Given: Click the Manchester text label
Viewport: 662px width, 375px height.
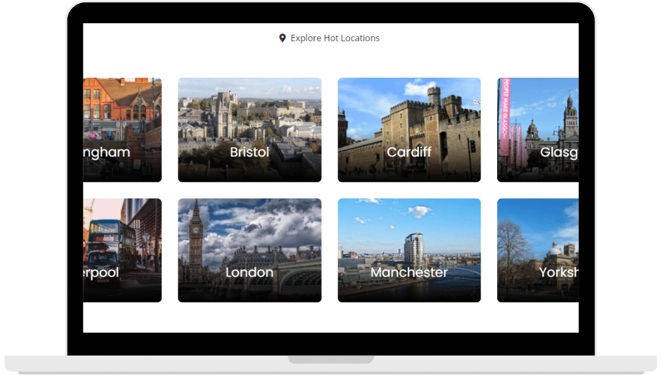Looking at the screenshot, I should pos(409,273).
